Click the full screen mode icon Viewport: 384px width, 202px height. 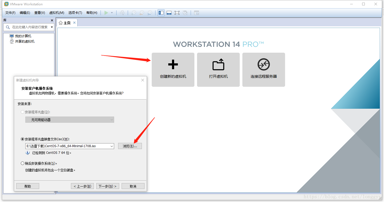tap(177, 13)
